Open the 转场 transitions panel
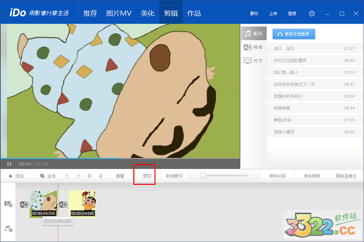Image resolution: width=364 pixels, height=242 pixels. click(253, 47)
